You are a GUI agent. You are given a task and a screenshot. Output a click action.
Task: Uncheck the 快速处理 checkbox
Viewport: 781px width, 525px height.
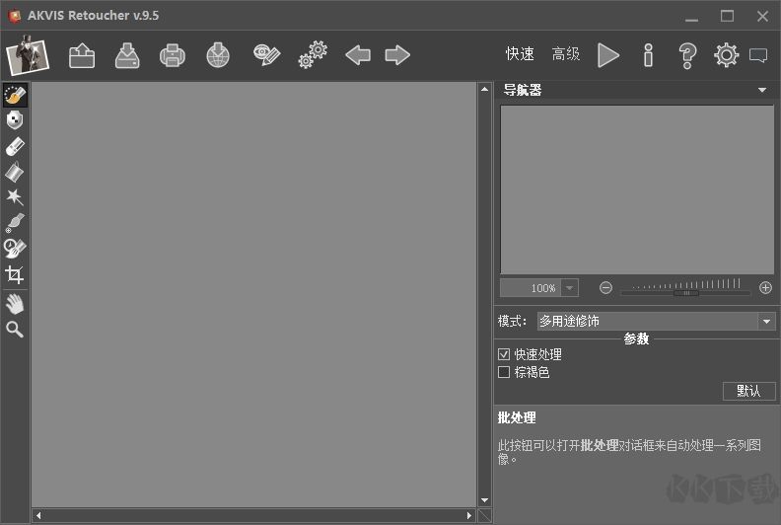[x=504, y=354]
